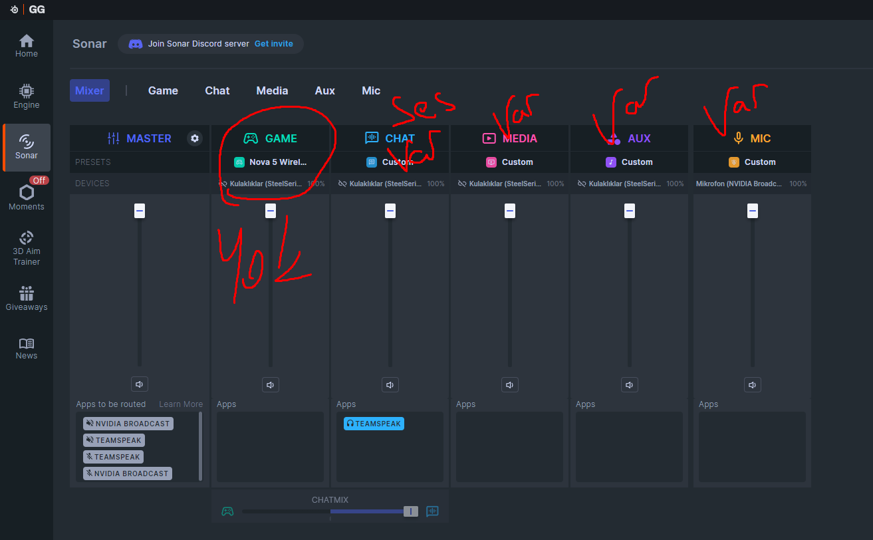Click the Aux volume slider handle

click(630, 211)
